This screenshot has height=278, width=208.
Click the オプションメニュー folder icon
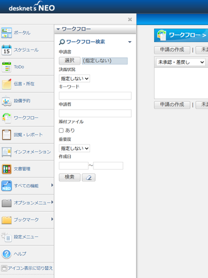coord(7,203)
